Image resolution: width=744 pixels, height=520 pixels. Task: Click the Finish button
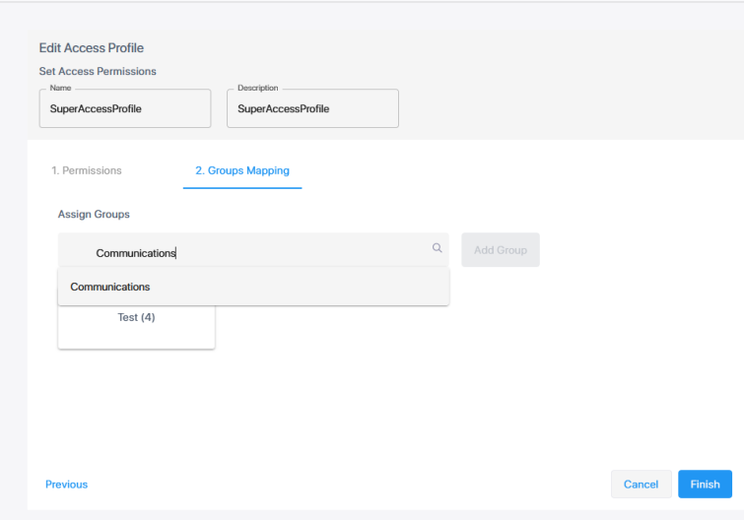coord(705,485)
